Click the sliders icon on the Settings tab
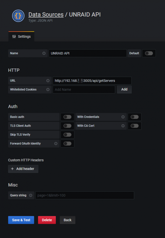This screenshot has width=165, height=238. coord(14,36)
